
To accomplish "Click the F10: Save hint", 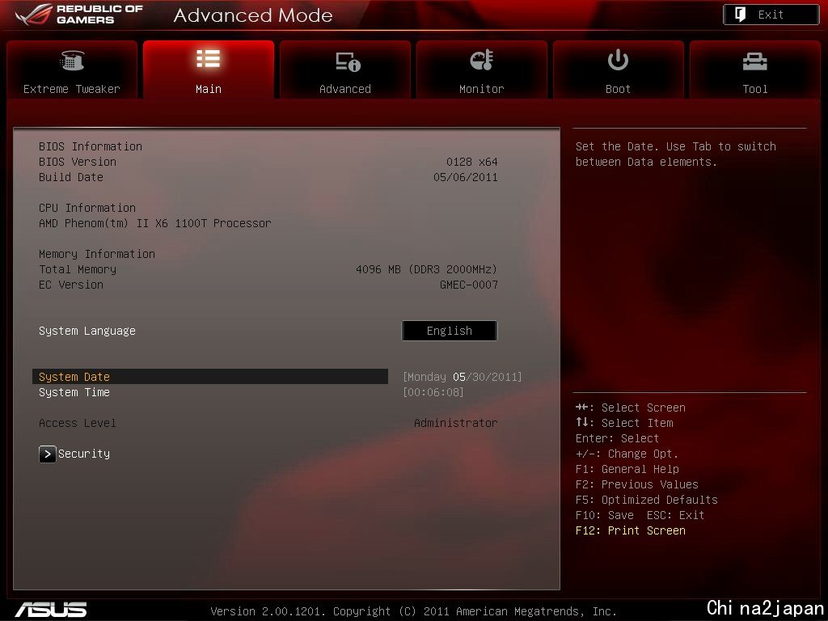I will [x=605, y=515].
